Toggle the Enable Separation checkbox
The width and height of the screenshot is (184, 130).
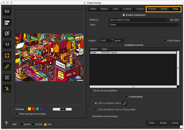(x=124, y=15)
